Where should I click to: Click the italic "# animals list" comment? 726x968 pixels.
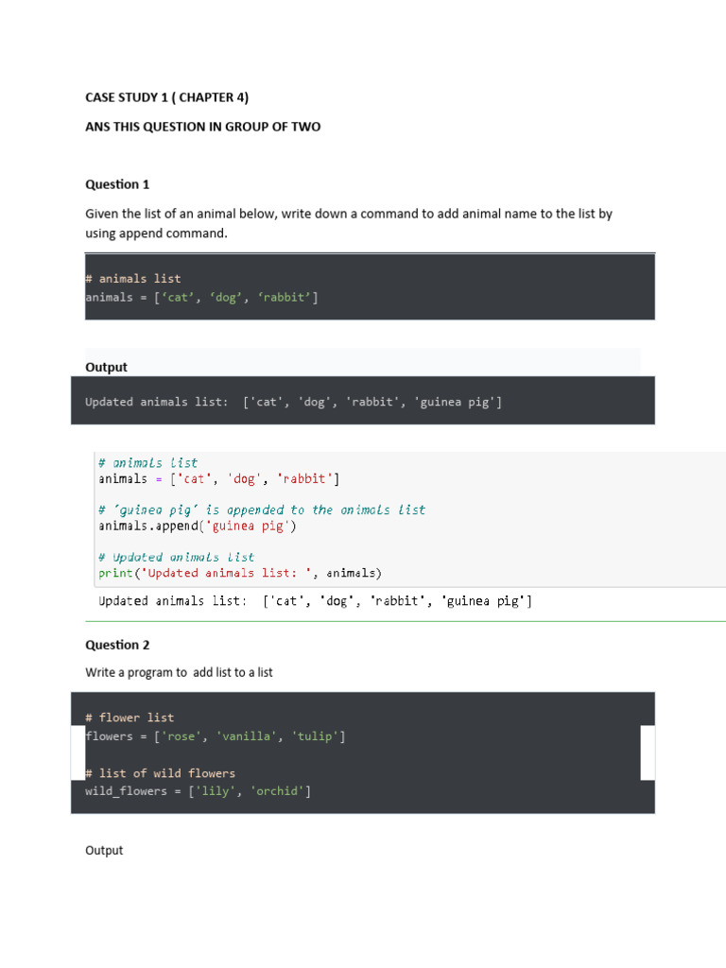pos(147,463)
